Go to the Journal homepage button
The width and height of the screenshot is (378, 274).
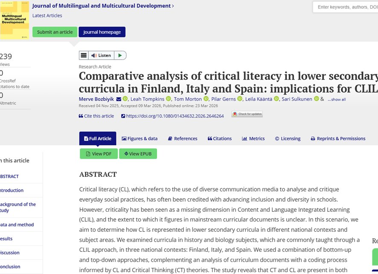102,32
